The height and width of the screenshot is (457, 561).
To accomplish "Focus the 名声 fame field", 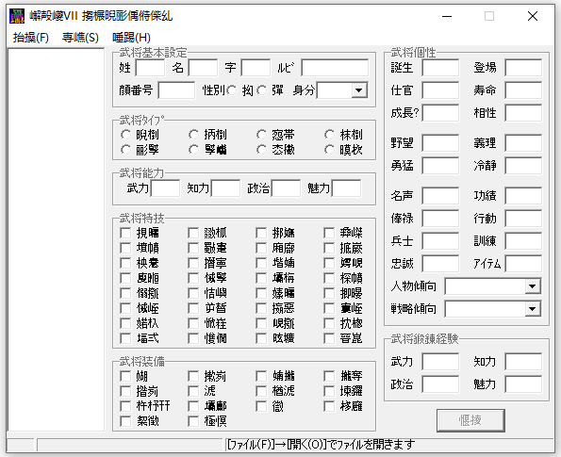I will [x=440, y=196].
